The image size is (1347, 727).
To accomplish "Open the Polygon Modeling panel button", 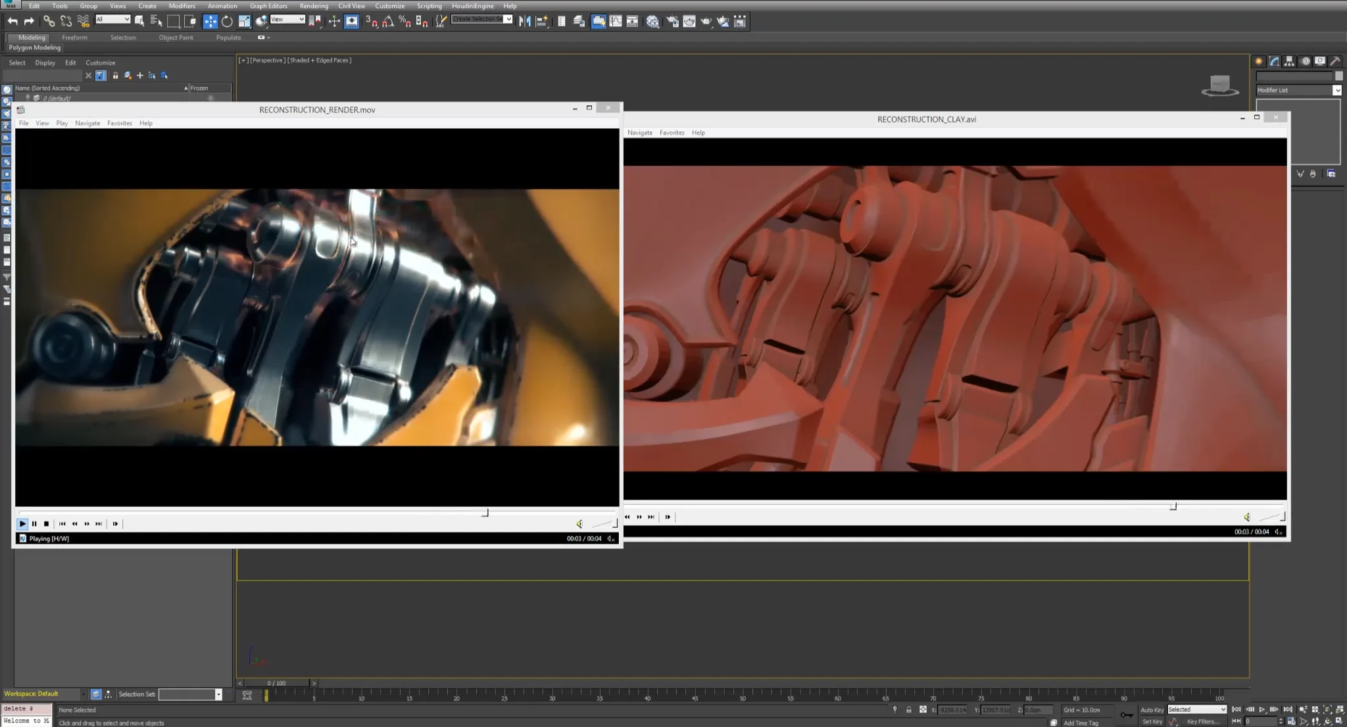I will 35,48.
